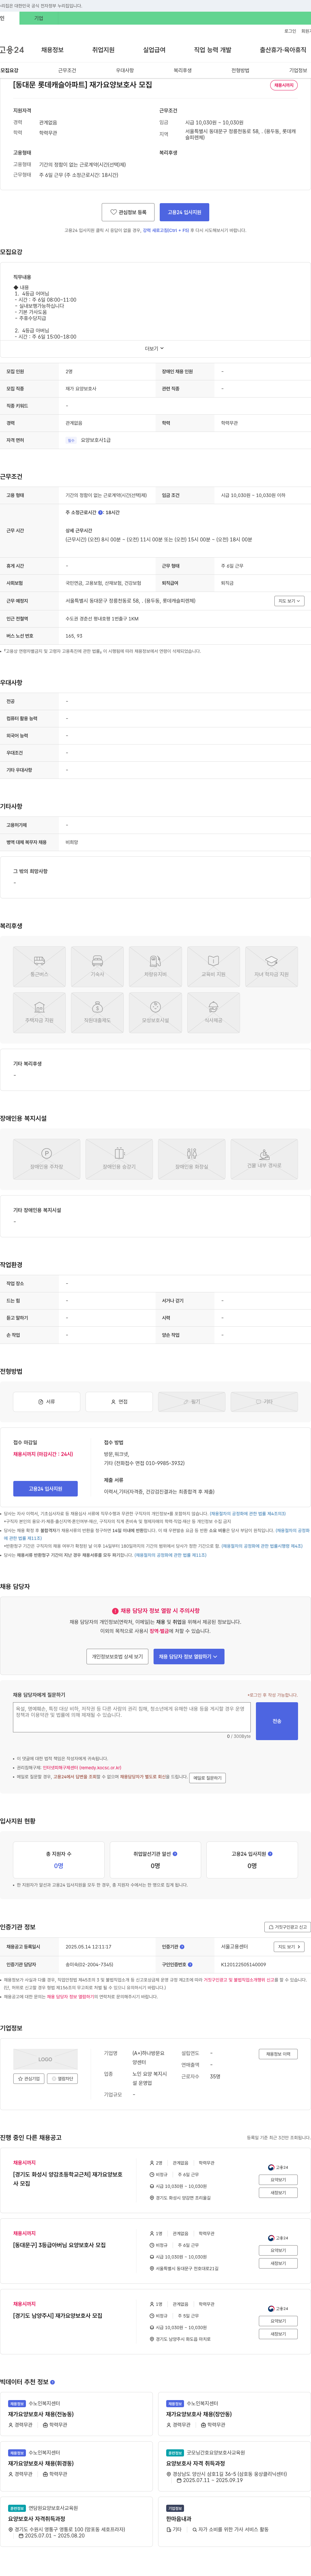This screenshot has height=2576, width=311.
Task: Click 새창보기 for the 화성시 listing
Action: coord(278,2193)
